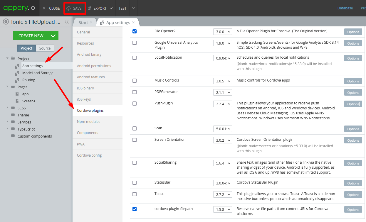Viewport: 366px width, 222px height.
Task: Expand the Services folder
Action: pos(7,122)
